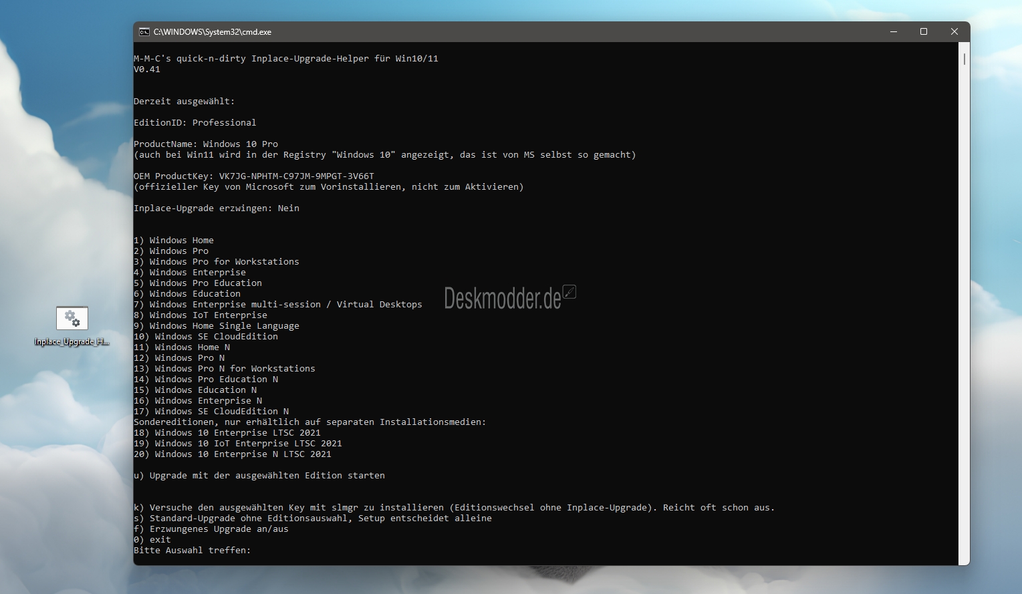Click the "8) Windows IoT Enterprise" line

click(x=201, y=315)
